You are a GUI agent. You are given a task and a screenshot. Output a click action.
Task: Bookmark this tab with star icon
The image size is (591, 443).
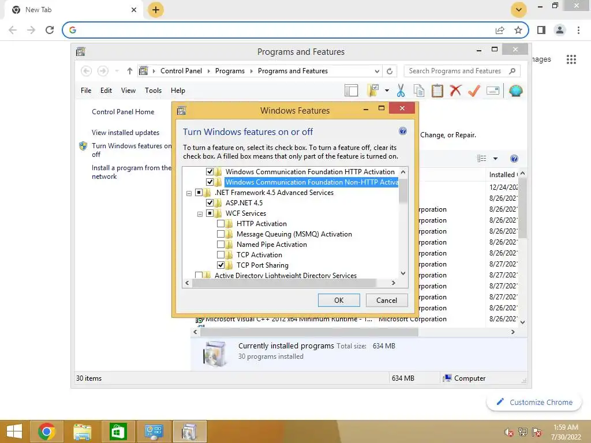pos(518,30)
